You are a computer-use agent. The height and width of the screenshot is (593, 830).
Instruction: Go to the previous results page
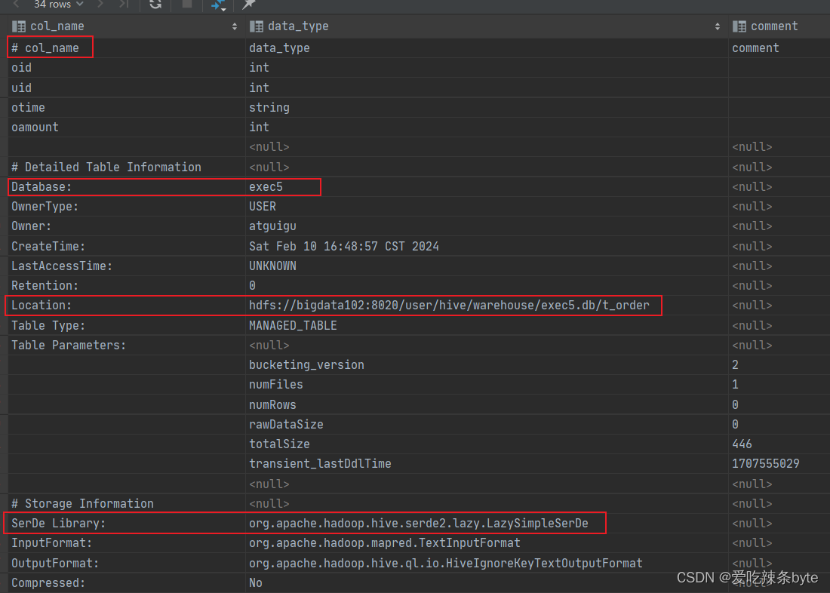(17, 5)
